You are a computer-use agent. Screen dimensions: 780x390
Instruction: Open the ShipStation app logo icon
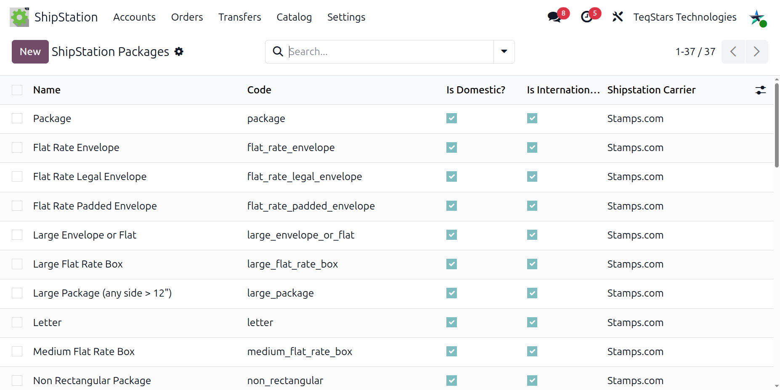click(x=19, y=17)
